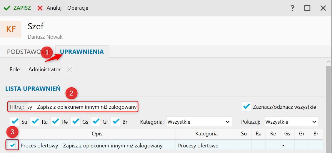This screenshot has width=332, height=153.
Task: Open the Pokazuj dropdown
Action: click(291, 122)
